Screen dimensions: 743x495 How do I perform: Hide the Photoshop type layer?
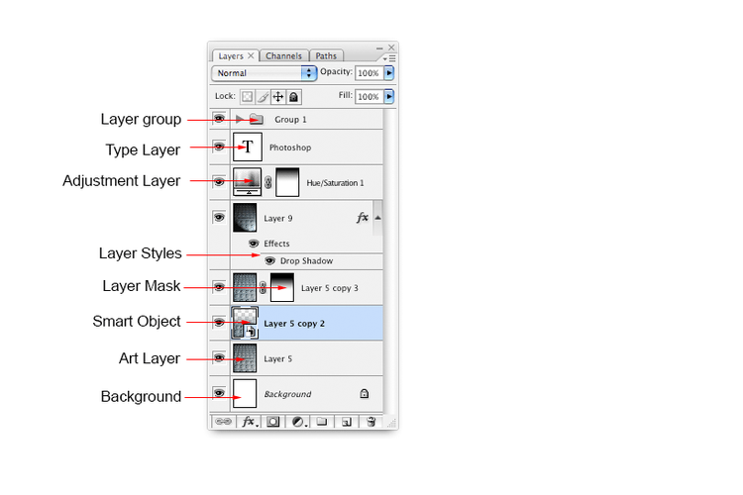[219, 148]
